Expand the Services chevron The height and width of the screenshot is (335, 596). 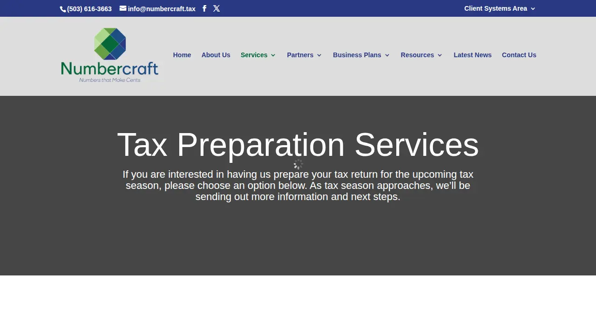(x=273, y=55)
